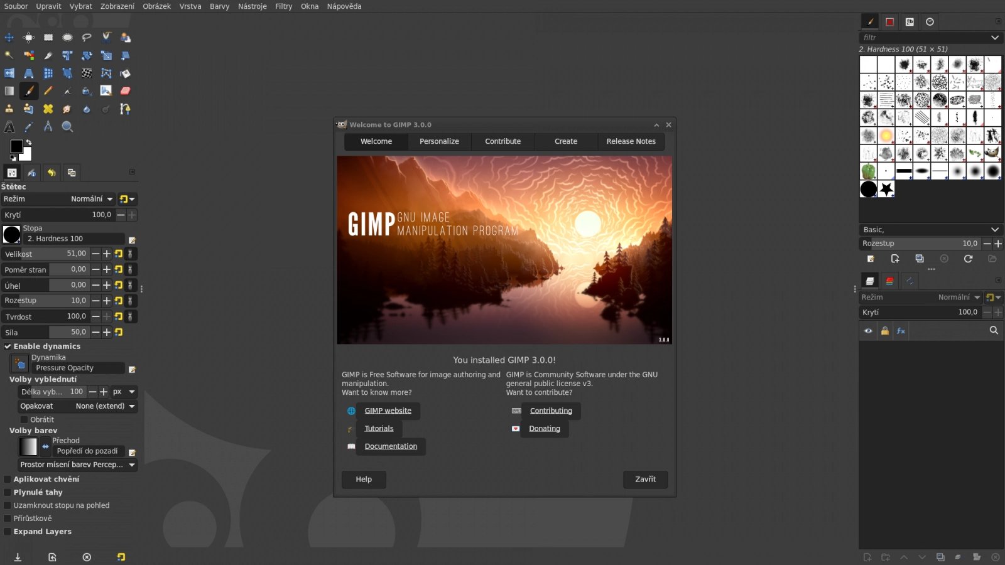Choose the Rectangle Select tool
The height and width of the screenshot is (565, 1005).
48,38
